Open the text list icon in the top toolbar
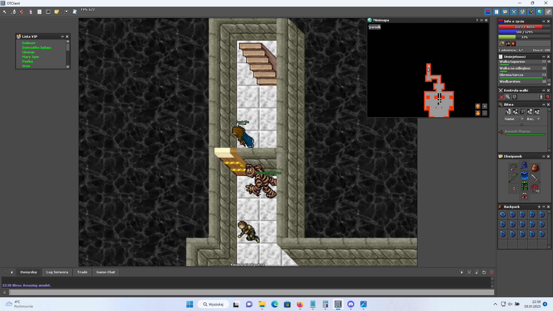 coord(39,12)
